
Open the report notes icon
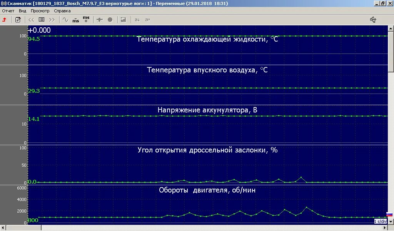[18, 19]
